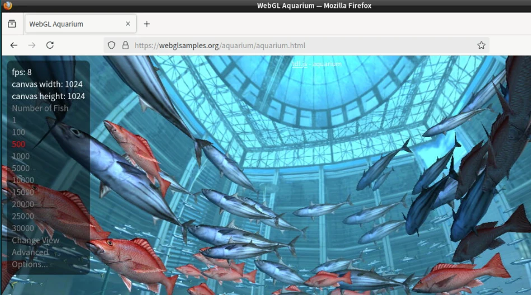Select the highlighted 500 fish option
The width and height of the screenshot is (531, 295).
click(18, 144)
